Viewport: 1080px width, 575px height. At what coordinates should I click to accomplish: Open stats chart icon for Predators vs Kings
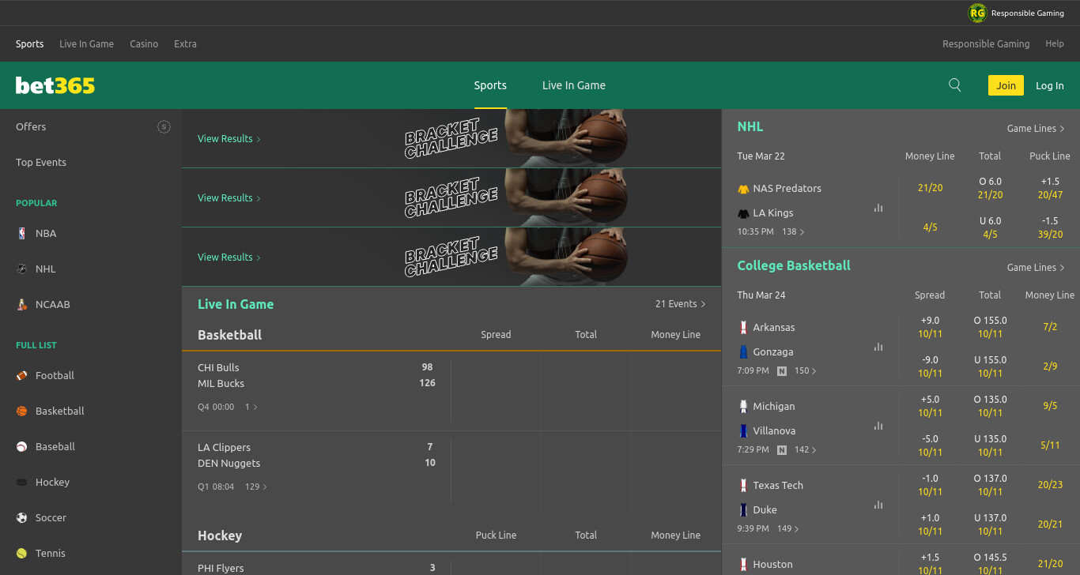pyautogui.click(x=878, y=208)
